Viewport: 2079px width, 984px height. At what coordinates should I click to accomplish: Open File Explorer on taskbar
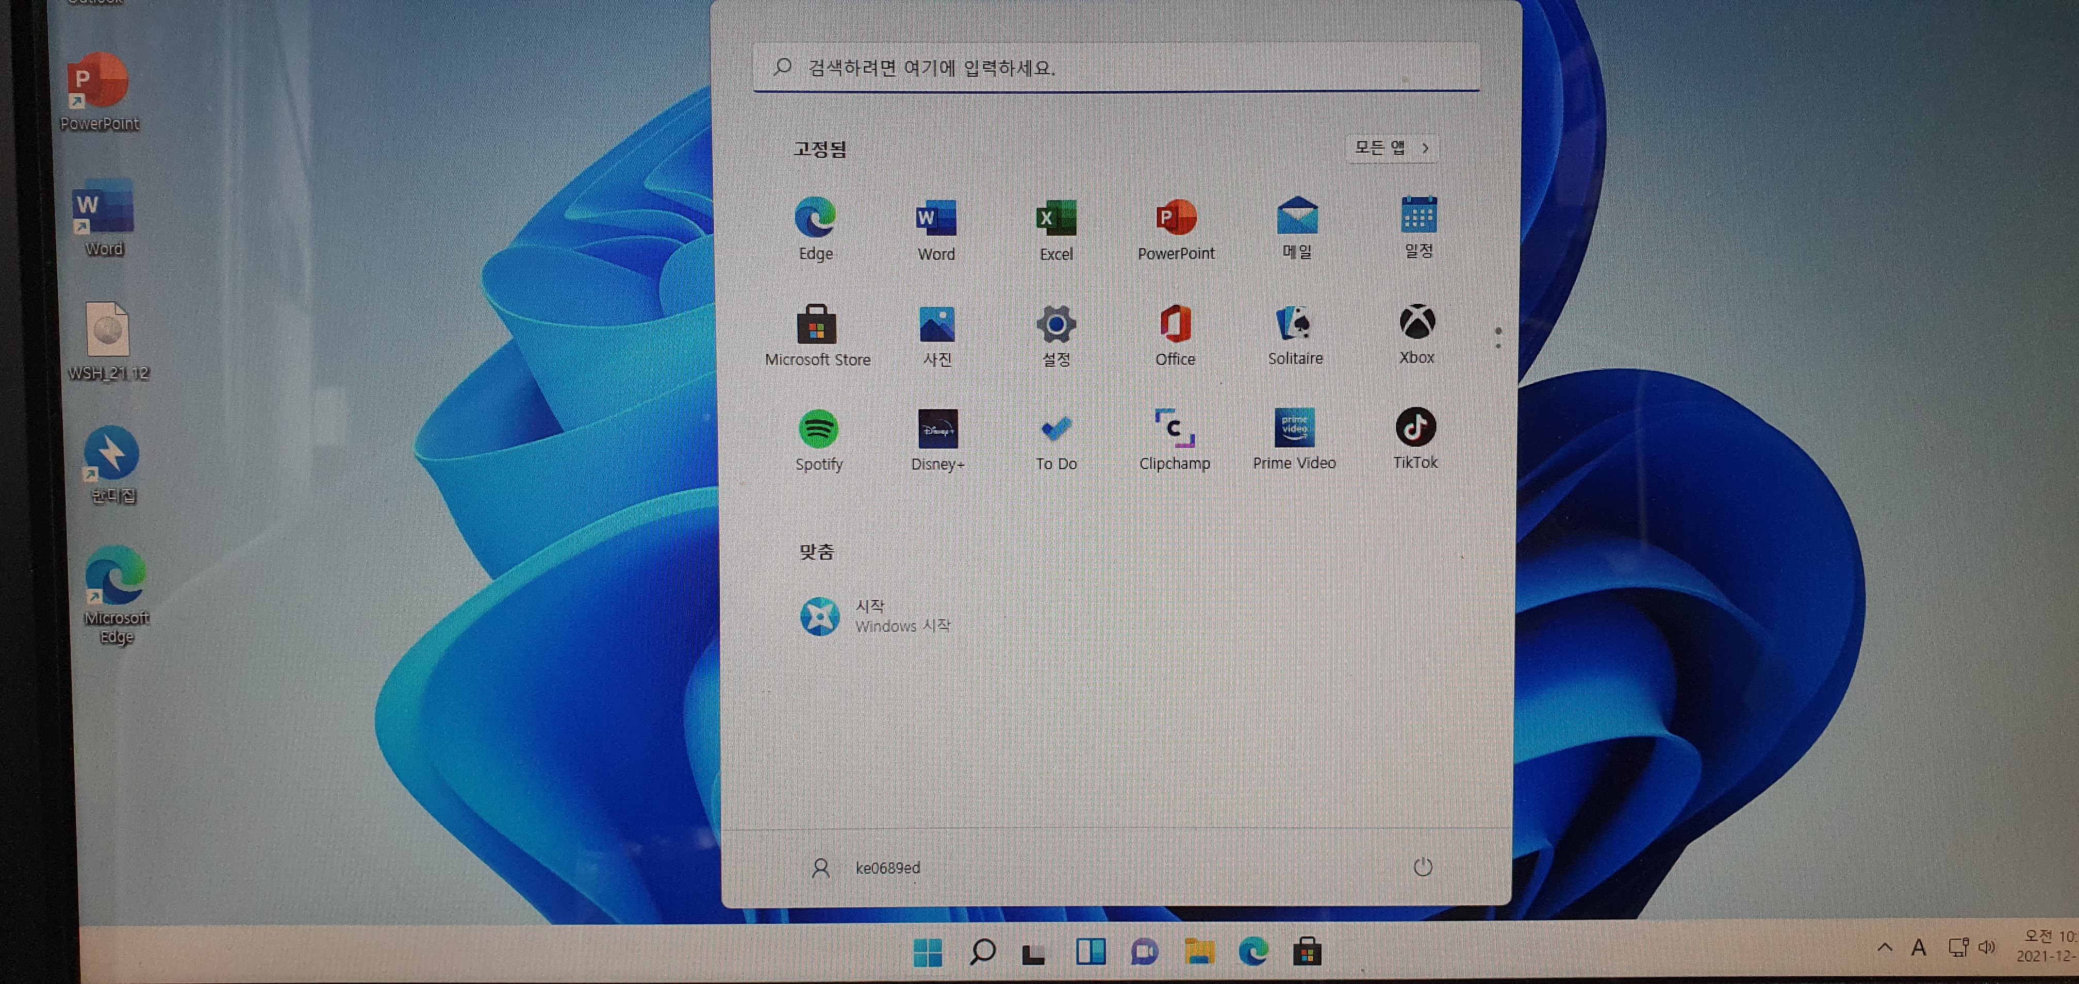click(x=1199, y=951)
